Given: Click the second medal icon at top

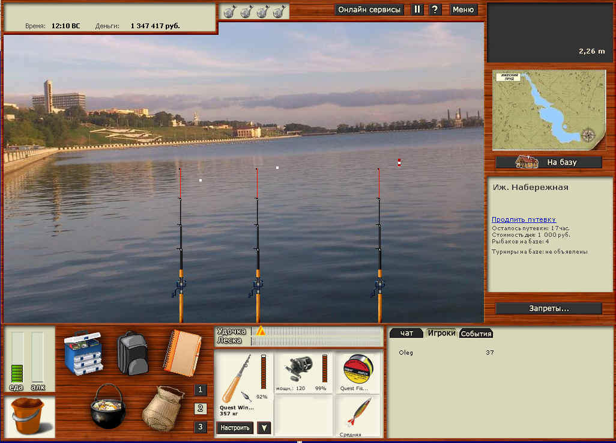Looking at the screenshot, I should tap(246, 12).
